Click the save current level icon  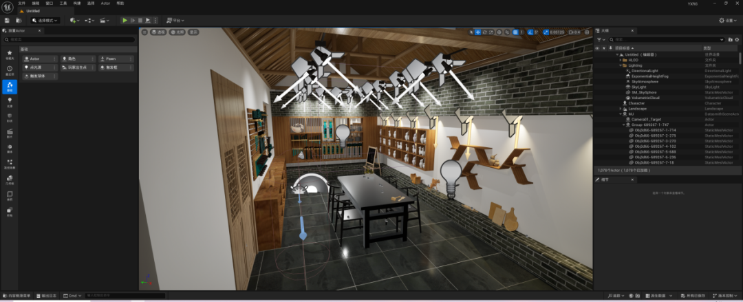point(7,21)
